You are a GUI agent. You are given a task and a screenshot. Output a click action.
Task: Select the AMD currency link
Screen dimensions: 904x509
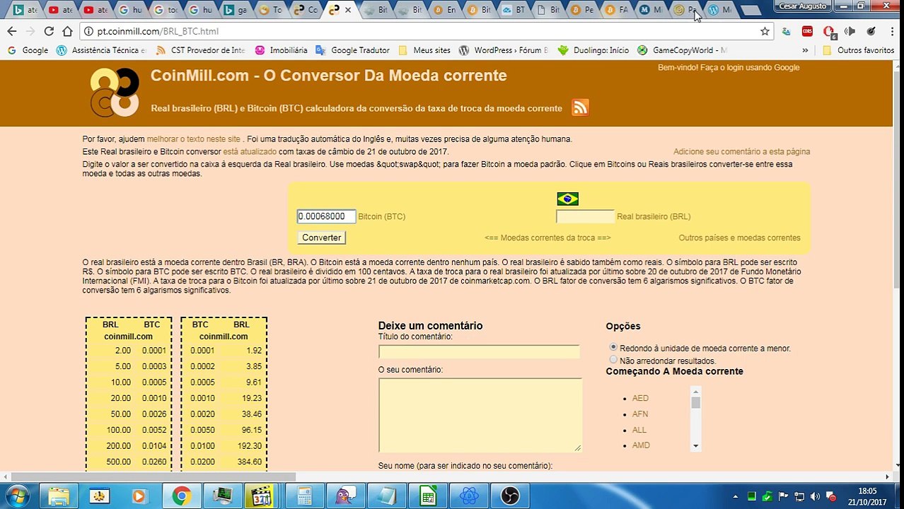pyautogui.click(x=641, y=445)
